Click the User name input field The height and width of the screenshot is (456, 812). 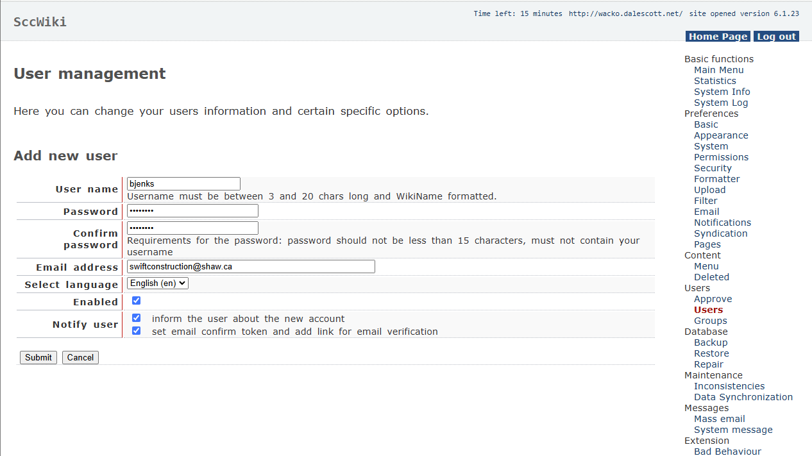183,184
